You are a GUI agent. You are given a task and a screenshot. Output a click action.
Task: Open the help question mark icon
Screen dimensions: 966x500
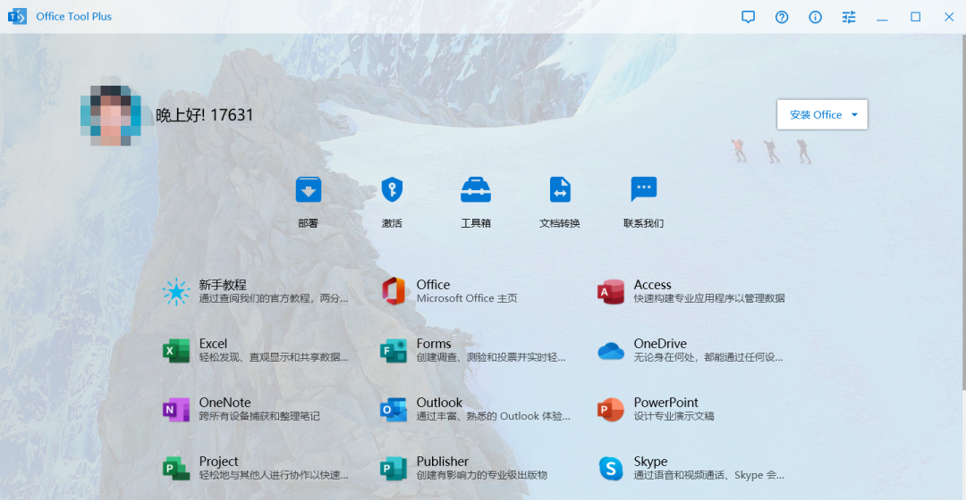pyautogui.click(x=782, y=17)
